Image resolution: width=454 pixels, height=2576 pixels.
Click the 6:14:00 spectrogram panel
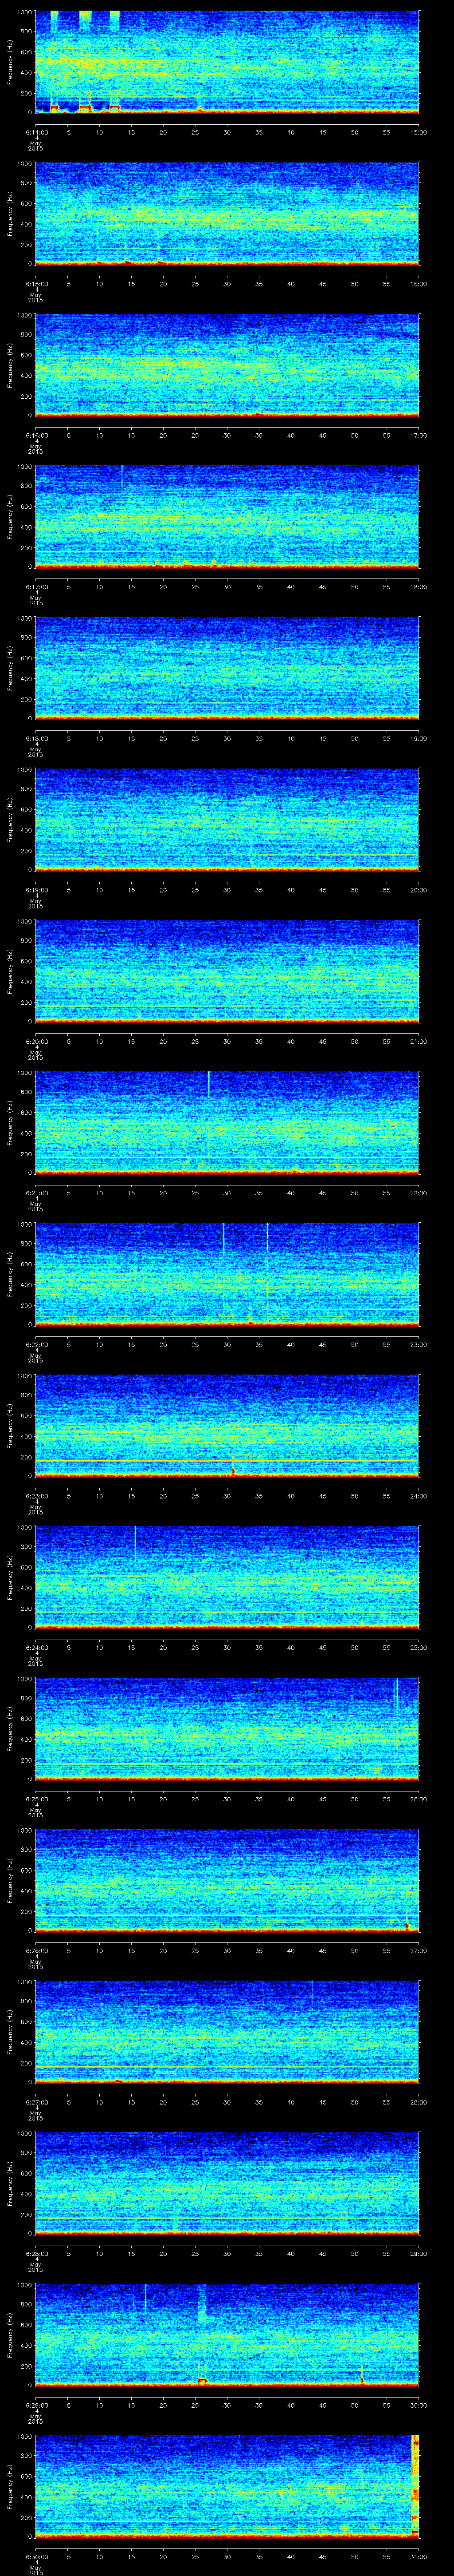coord(227,62)
